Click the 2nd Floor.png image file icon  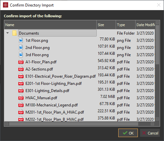click(21, 47)
